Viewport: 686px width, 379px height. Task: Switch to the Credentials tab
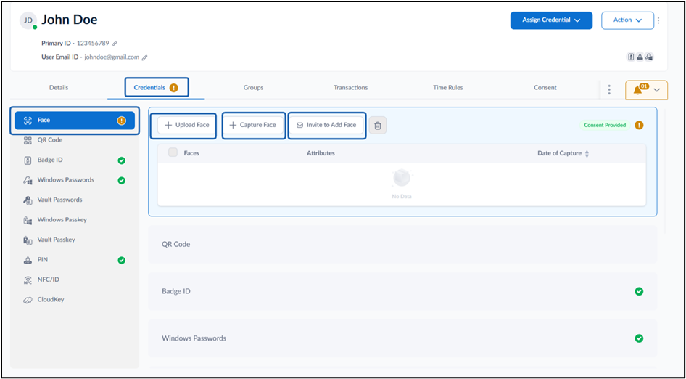tap(156, 88)
